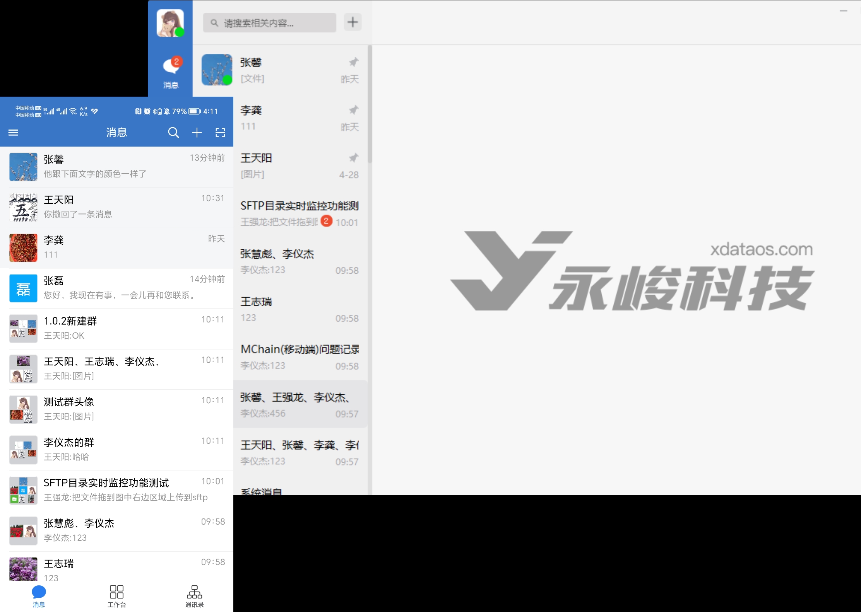The image size is (861, 612).
Task: Click unread badge 2 on desktop SFTP group
Action: pos(326,221)
